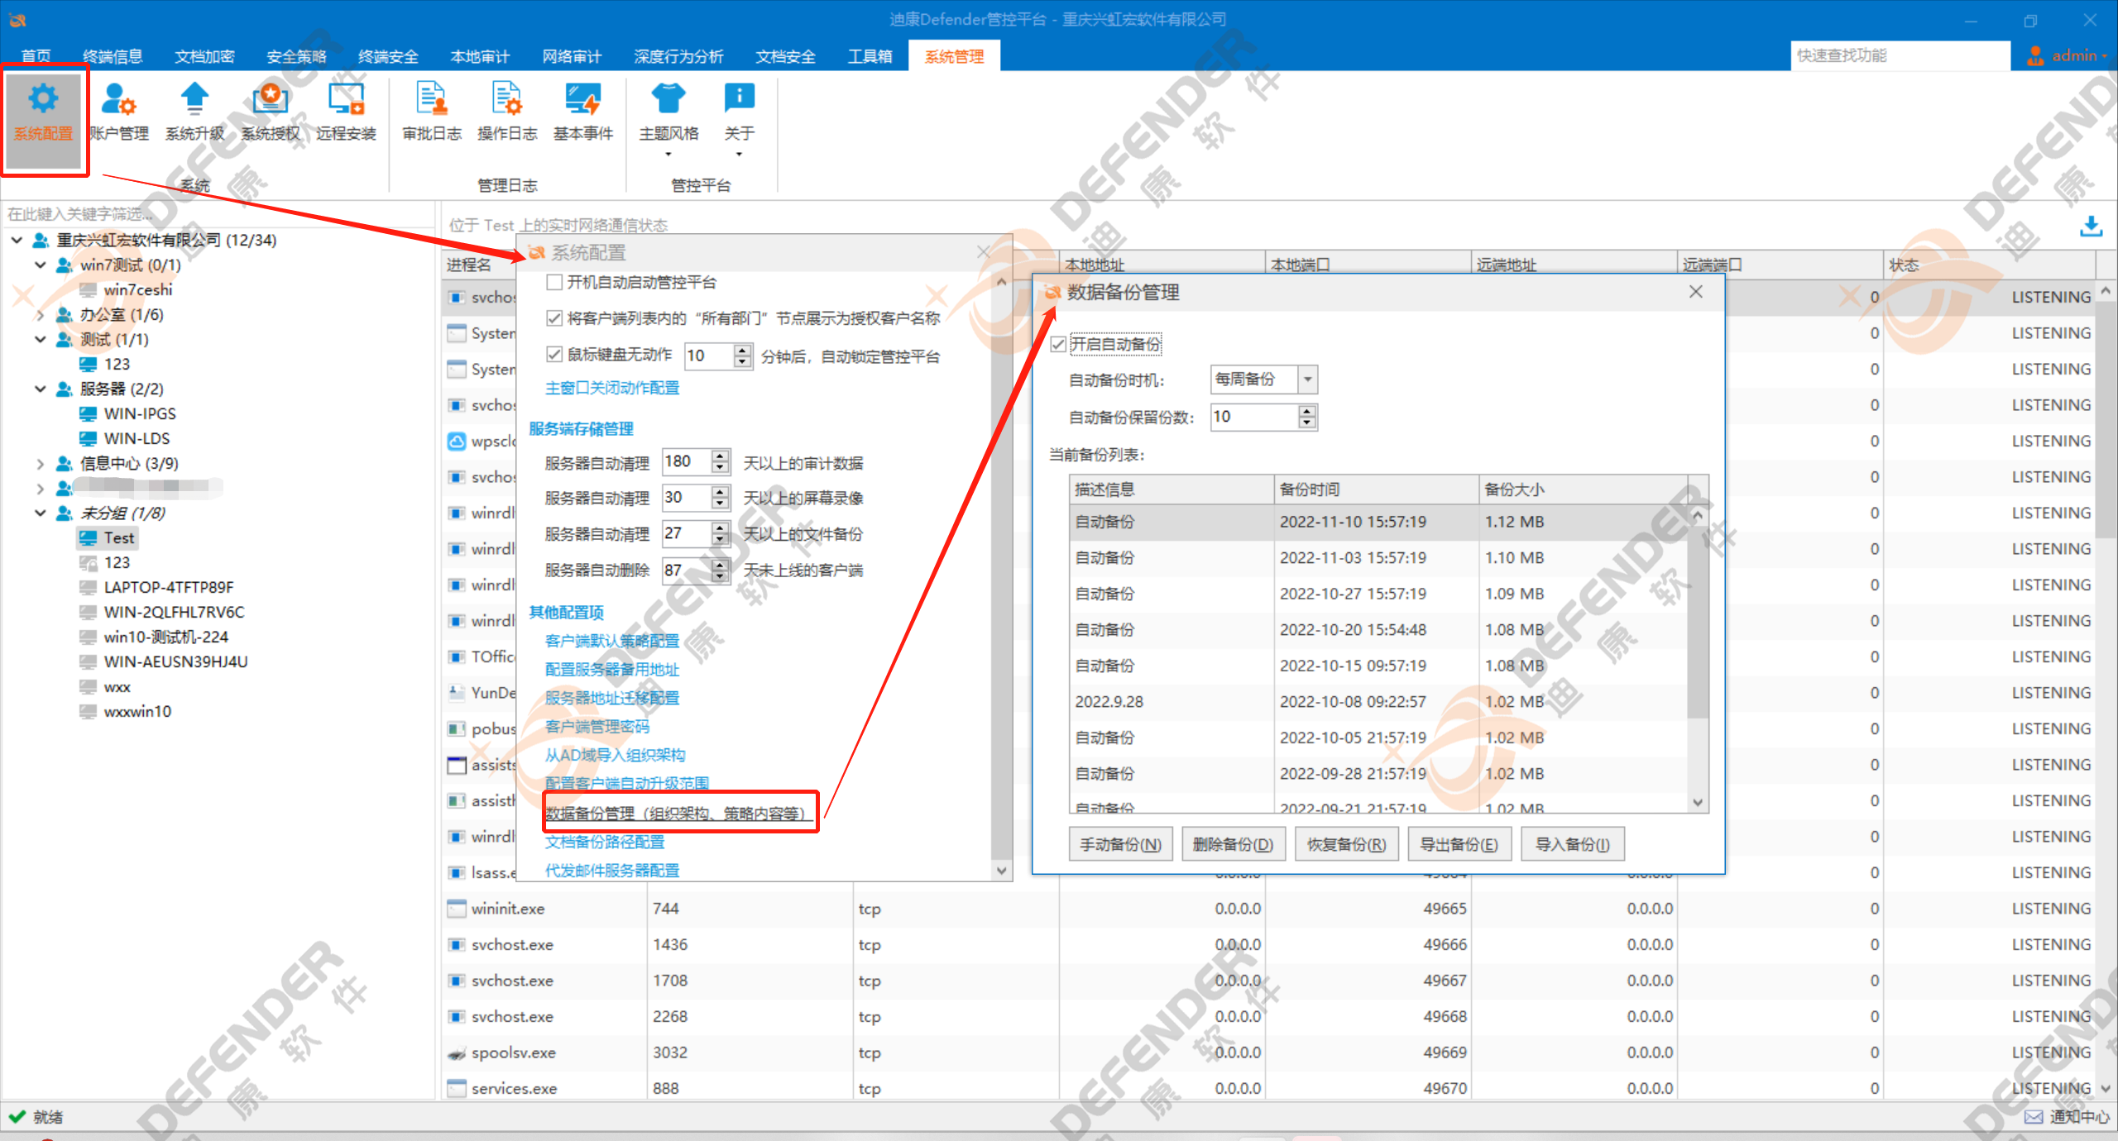Open 文档备份路径配置 link
This screenshot has width=2118, height=1141.
[x=605, y=842]
